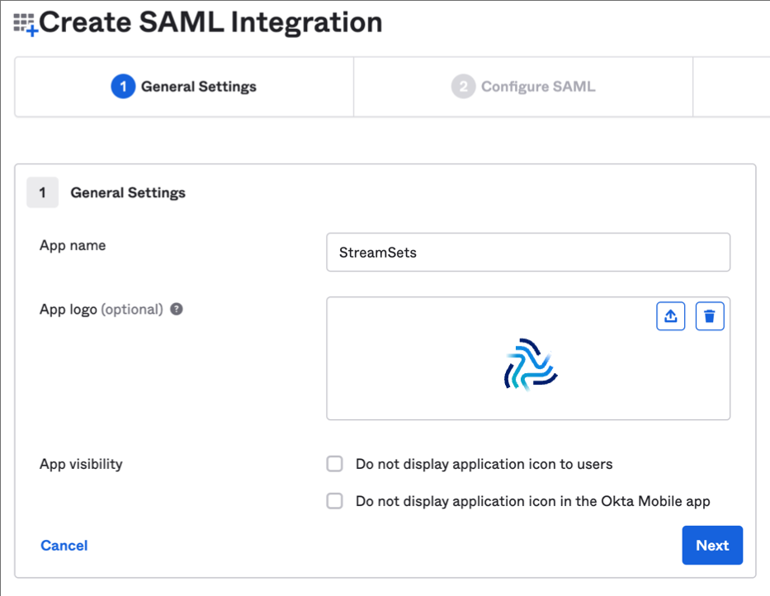This screenshot has height=596, width=770.
Task: Check 'Do not display application icon to users'
Action: pyautogui.click(x=335, y=464)
